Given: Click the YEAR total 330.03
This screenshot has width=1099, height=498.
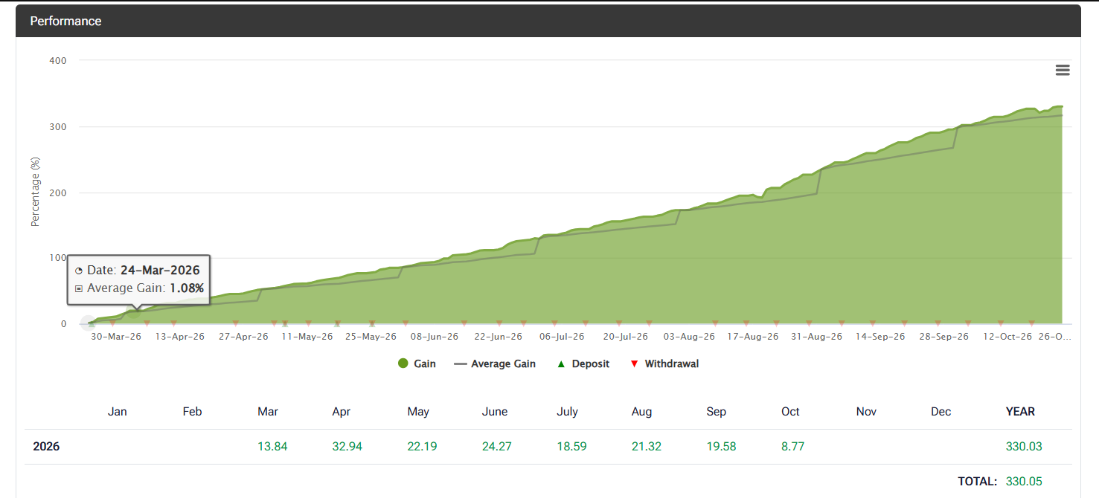Looking at the screenshot, I should (1024, 447).
